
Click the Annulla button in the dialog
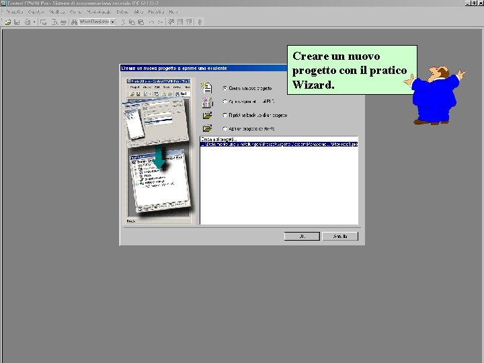coord(340,236)
